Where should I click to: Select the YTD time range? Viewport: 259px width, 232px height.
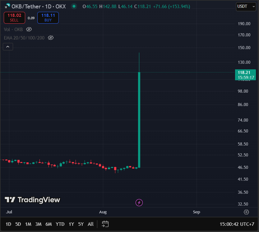[x=60, y=224]
